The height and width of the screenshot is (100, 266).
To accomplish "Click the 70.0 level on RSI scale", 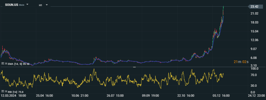I will (256, 75).
